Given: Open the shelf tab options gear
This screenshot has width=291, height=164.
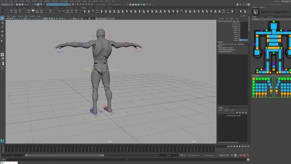Looking at the screenshot, I should 2,8.
